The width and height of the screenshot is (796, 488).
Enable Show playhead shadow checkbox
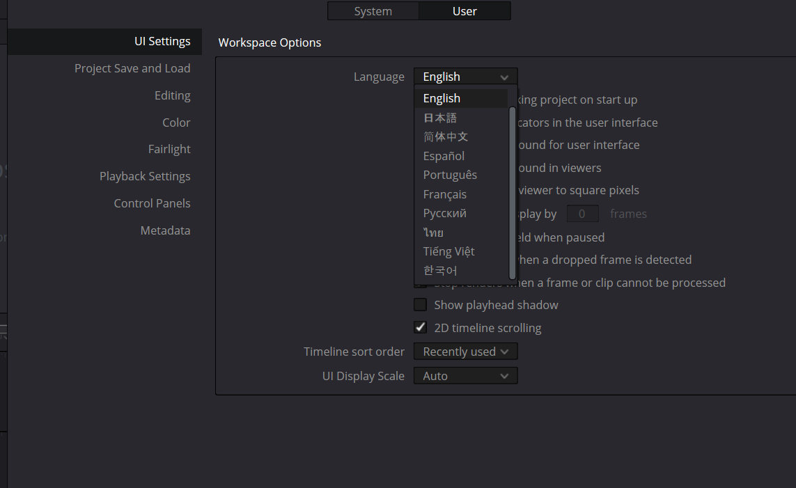click(x=421, y=305)
